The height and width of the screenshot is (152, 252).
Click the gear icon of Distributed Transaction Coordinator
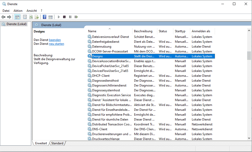coord(89,124)
